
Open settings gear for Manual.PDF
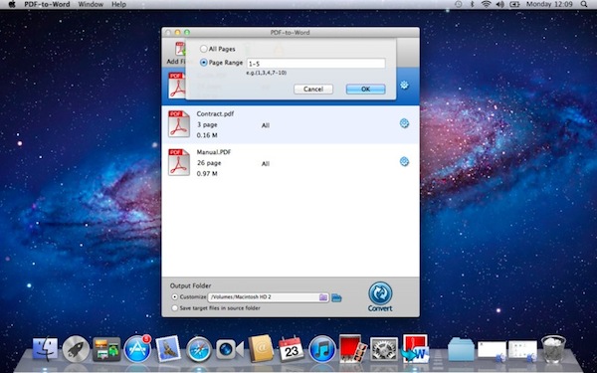404,162
